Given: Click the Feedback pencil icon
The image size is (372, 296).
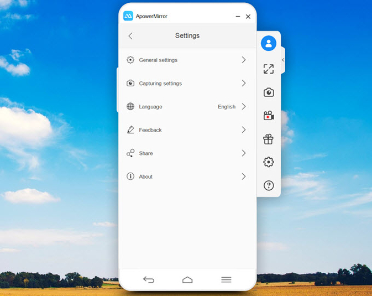Looking at the screenshot, I should click(130, 129).
